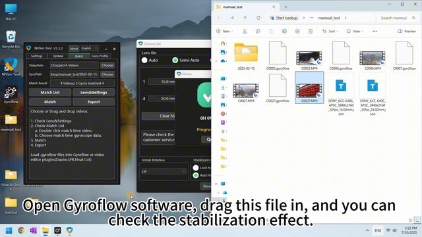Click Choose button for GyroPath
422x237 pixels.
pos(107,74)
